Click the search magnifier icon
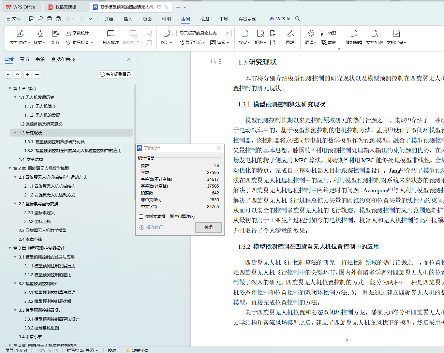Viewport: 444px width, 353px height. pos(298,19)
